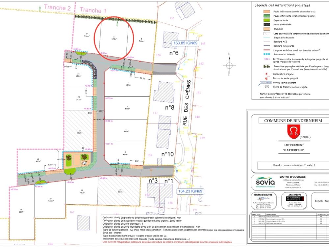Toggle the niveau voirie existant legend entry
Screen dimensions: 329x247
click(x=266, y=82)
